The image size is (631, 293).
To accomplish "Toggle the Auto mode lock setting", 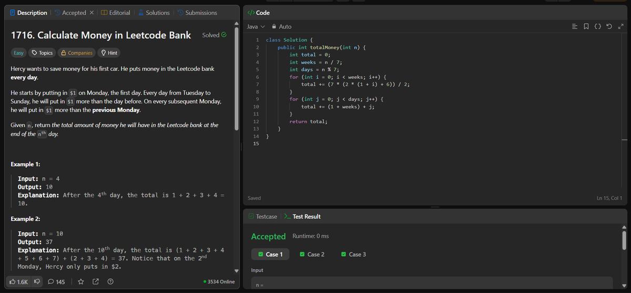I will click(x=282, y=26).
